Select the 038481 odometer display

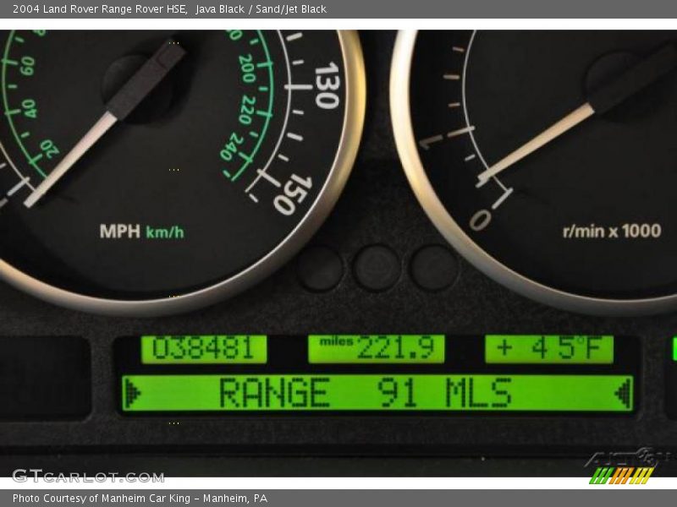point(205,345)
